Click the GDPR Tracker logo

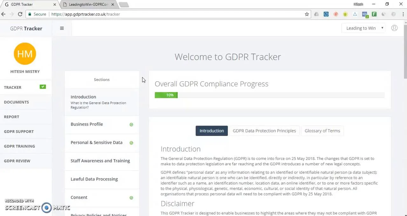[x=26, y=28]
